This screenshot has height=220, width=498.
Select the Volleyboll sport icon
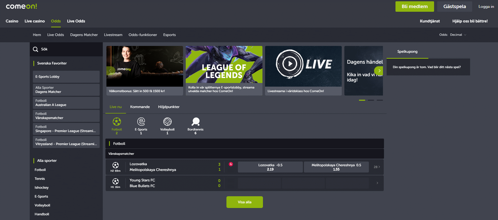point(167,122)
